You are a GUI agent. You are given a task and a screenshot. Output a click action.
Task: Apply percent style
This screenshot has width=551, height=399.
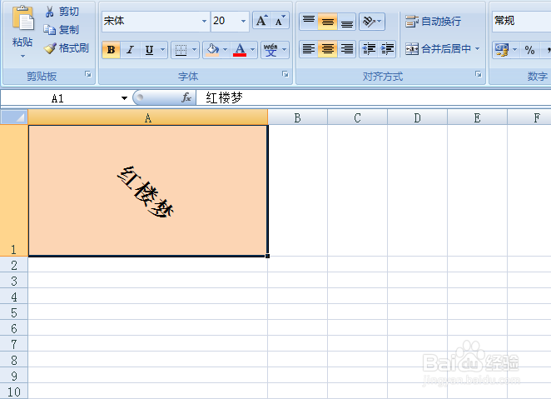coord(529,50)
